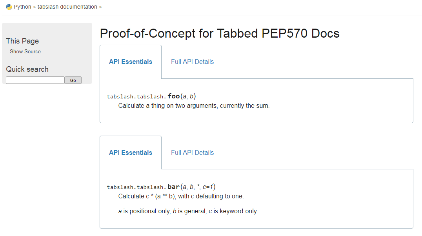Go to tabslash documentation breadcrumb link
This screenshot has width=422, height=236.
(67, 7)
